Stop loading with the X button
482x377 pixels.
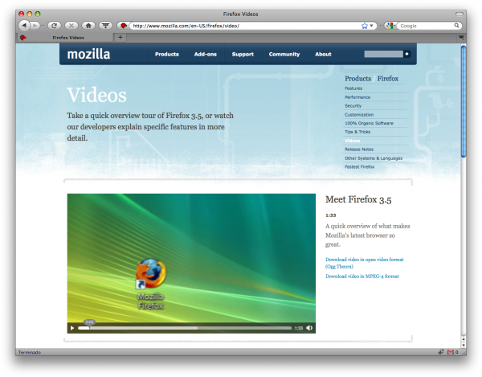[71, 26]
